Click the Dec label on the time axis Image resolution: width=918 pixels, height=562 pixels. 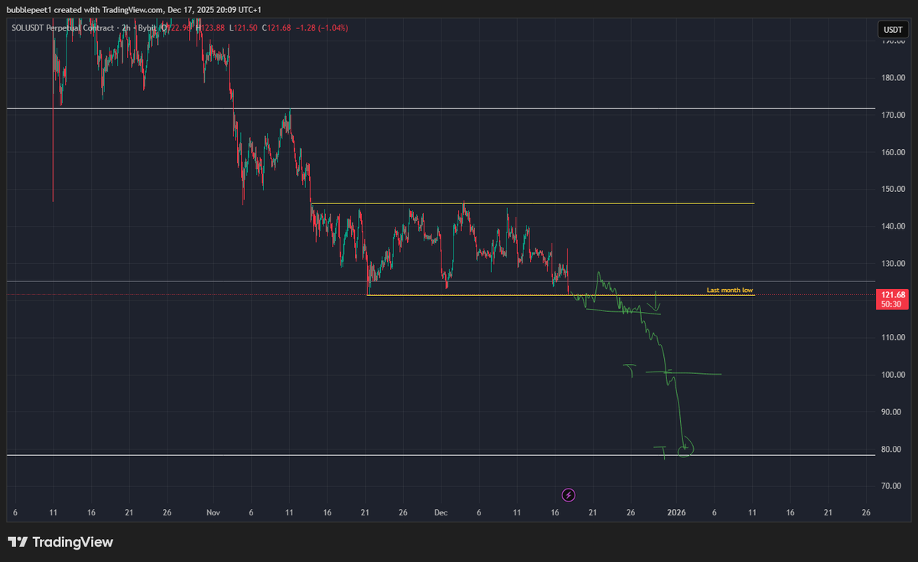[441, 512]
